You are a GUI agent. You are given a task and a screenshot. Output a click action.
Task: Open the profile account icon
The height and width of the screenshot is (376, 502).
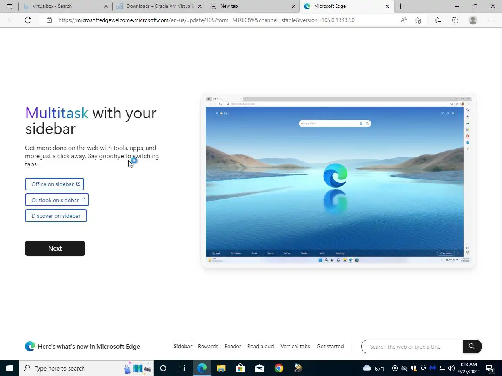click(473, 20)
